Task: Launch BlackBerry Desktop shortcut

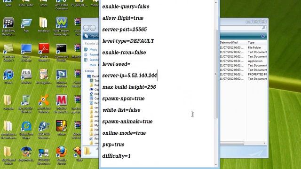Action: pyautogui.click(x=8, y=26)
